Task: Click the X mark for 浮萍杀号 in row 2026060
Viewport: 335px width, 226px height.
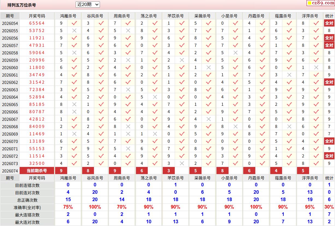Action: tap(316, 67)
